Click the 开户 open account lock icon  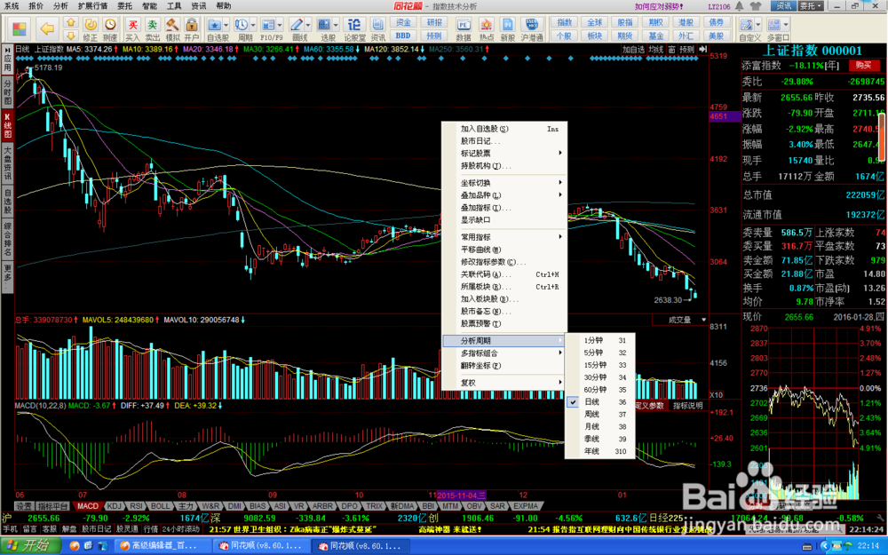pos(192,29)
